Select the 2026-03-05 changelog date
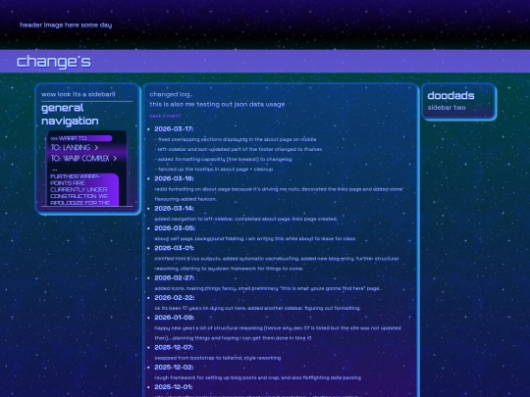Screen dimensions: 530x397 [175, 228]
